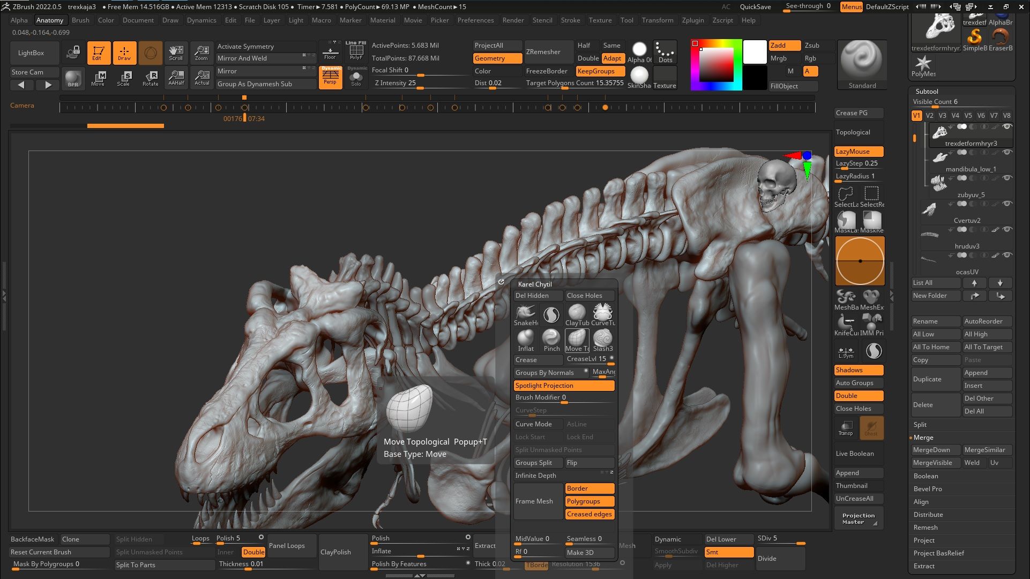Image resolution: width=1030 pixels, height=579 pixels.
Task: Expand the Remesh section
Action: 925,528
